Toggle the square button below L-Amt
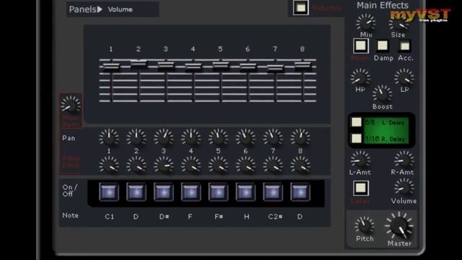 pos(361,188)
